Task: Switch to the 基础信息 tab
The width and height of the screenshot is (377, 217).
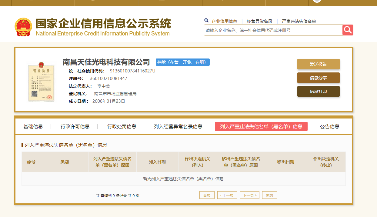Action: (x=33, y=126)
